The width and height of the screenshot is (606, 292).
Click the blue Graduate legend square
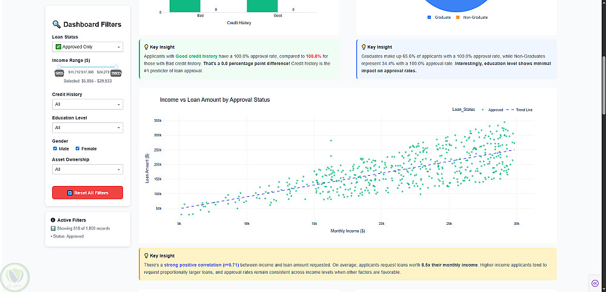pos(429,18)
